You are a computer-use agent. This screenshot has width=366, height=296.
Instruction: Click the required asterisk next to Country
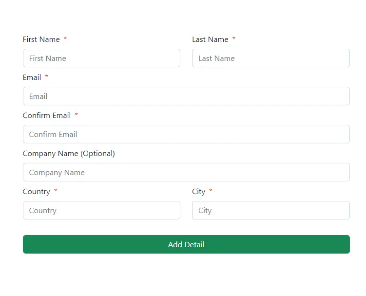click(x=56, y=190)
